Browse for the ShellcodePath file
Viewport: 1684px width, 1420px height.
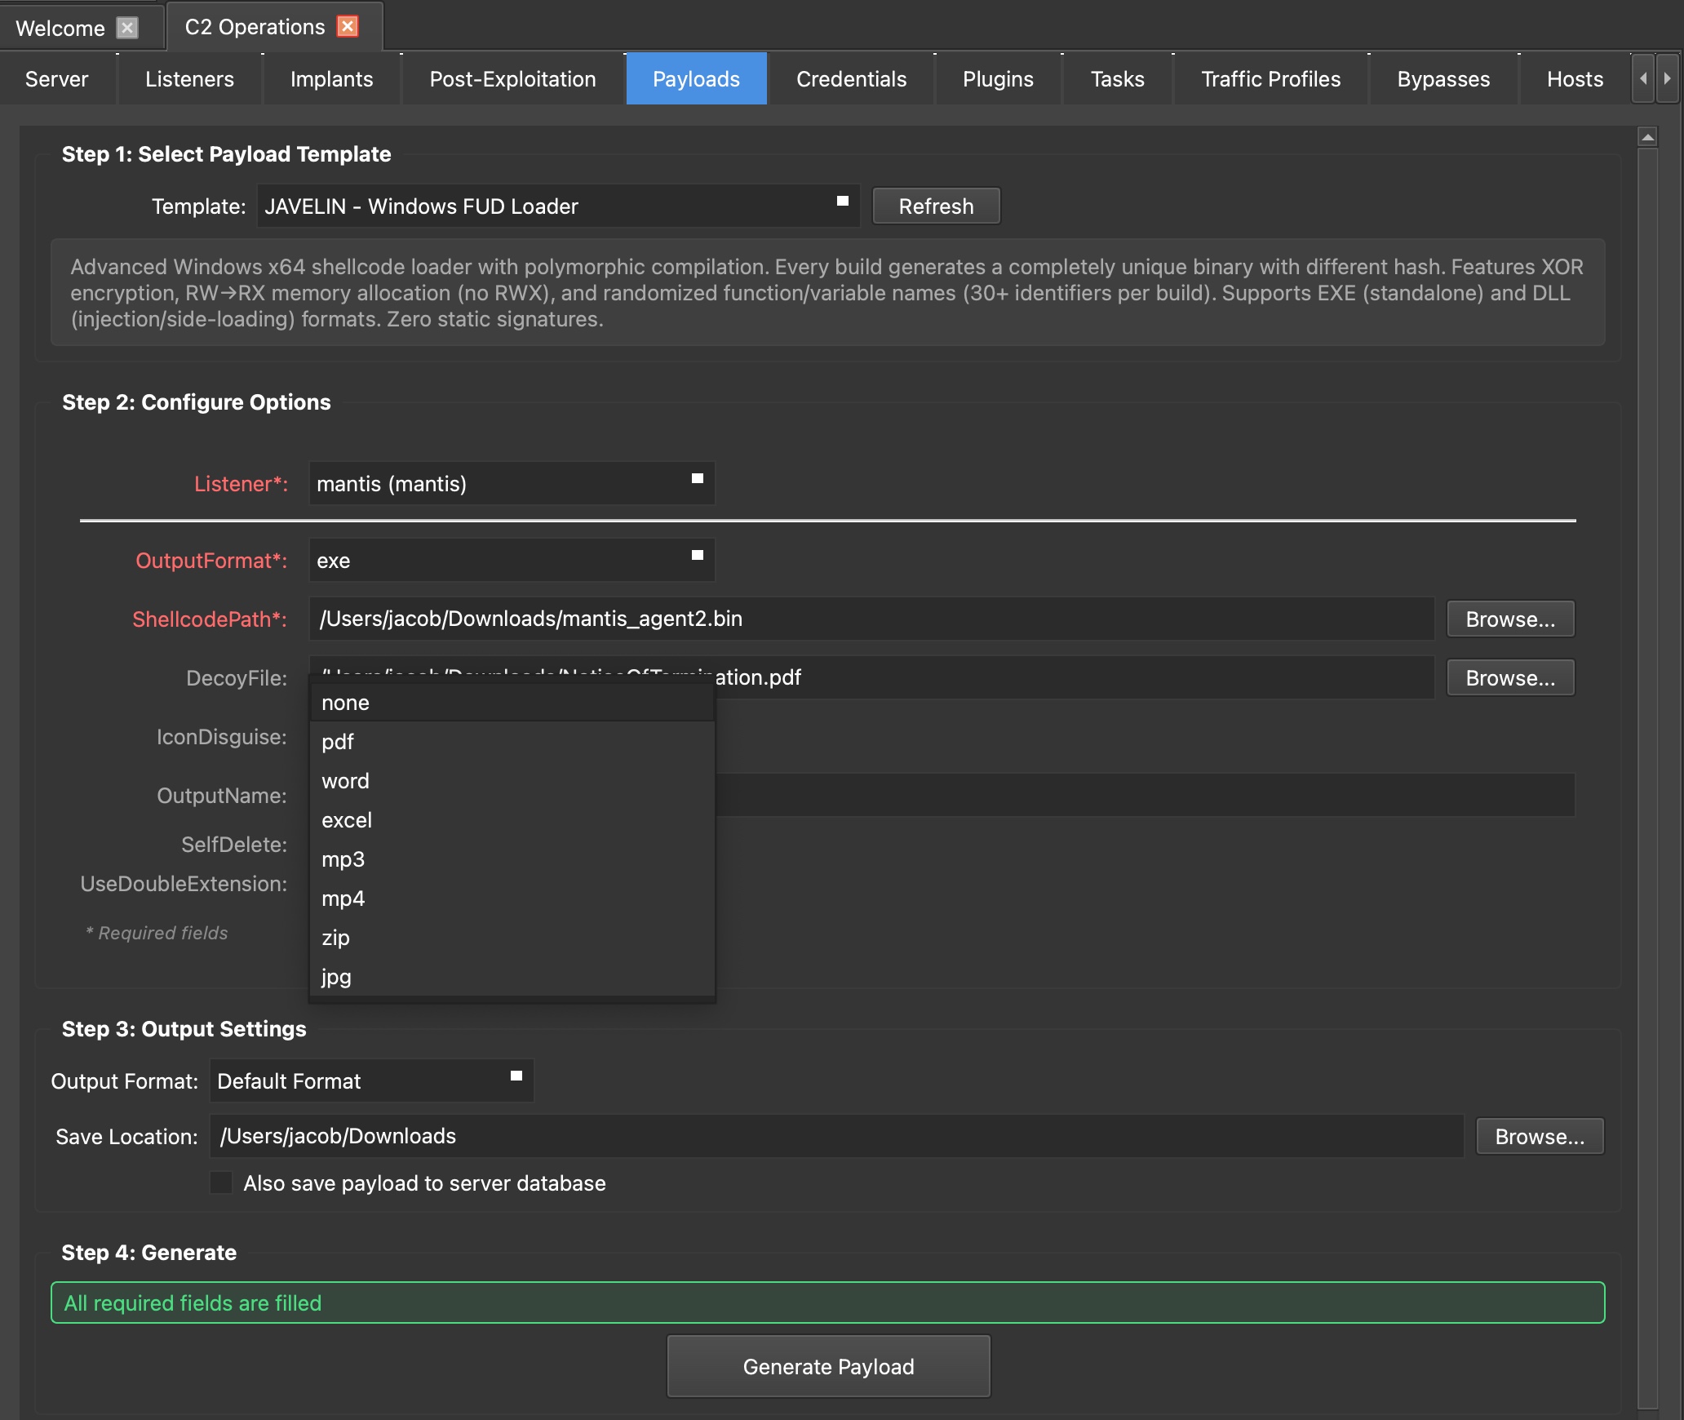coord(1509,619)
